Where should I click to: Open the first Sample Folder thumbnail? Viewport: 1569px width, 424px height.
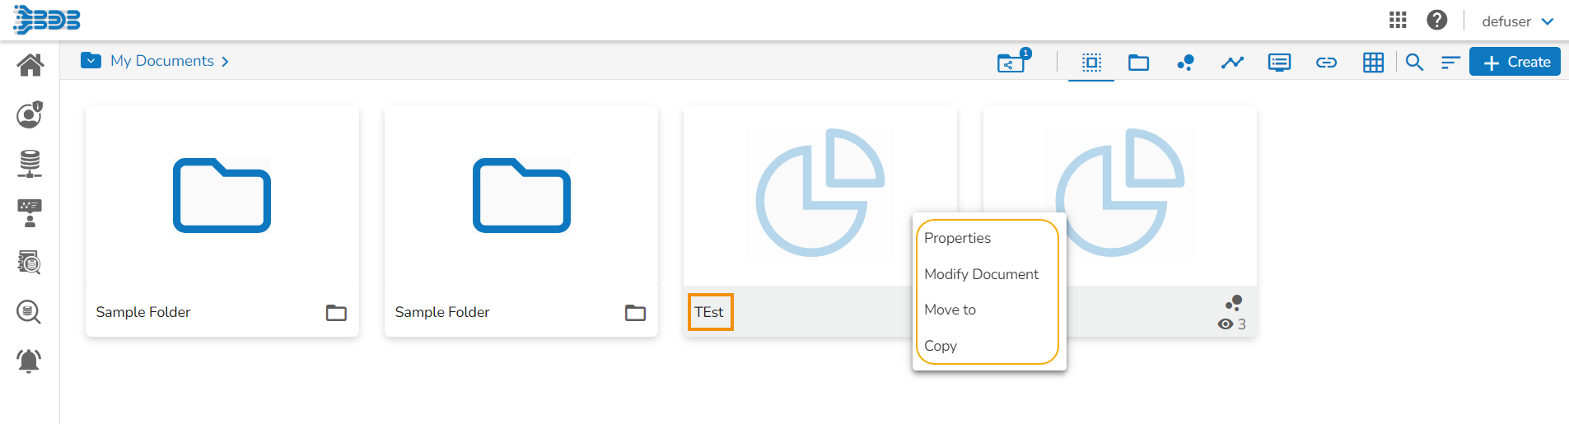[x=222, y=196]
